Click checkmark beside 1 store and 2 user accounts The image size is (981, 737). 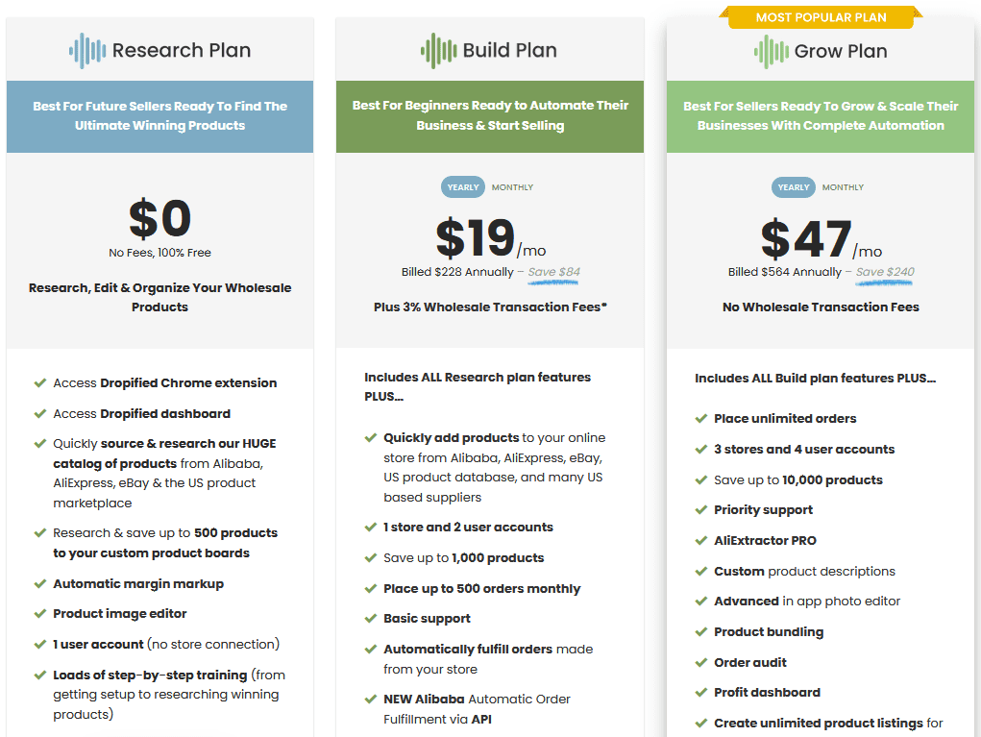pyautogui.click(x=370, y=528)
